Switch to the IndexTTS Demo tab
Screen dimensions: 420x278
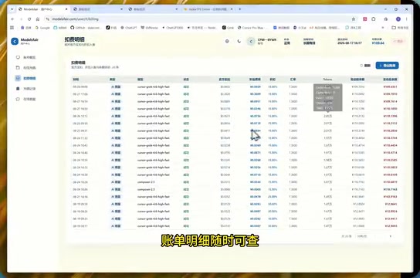[x=208, y=9]
